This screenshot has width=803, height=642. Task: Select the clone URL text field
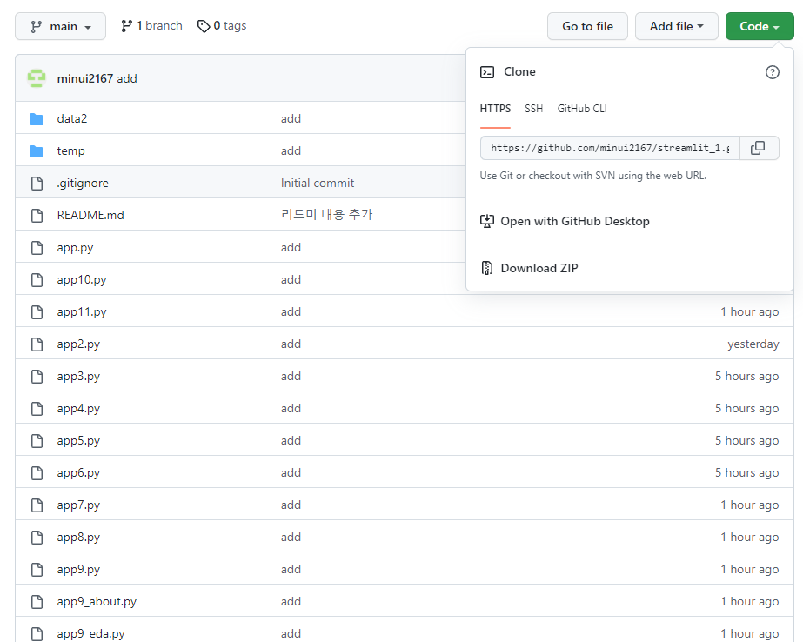pyautogui.click(x=610, y=148)
